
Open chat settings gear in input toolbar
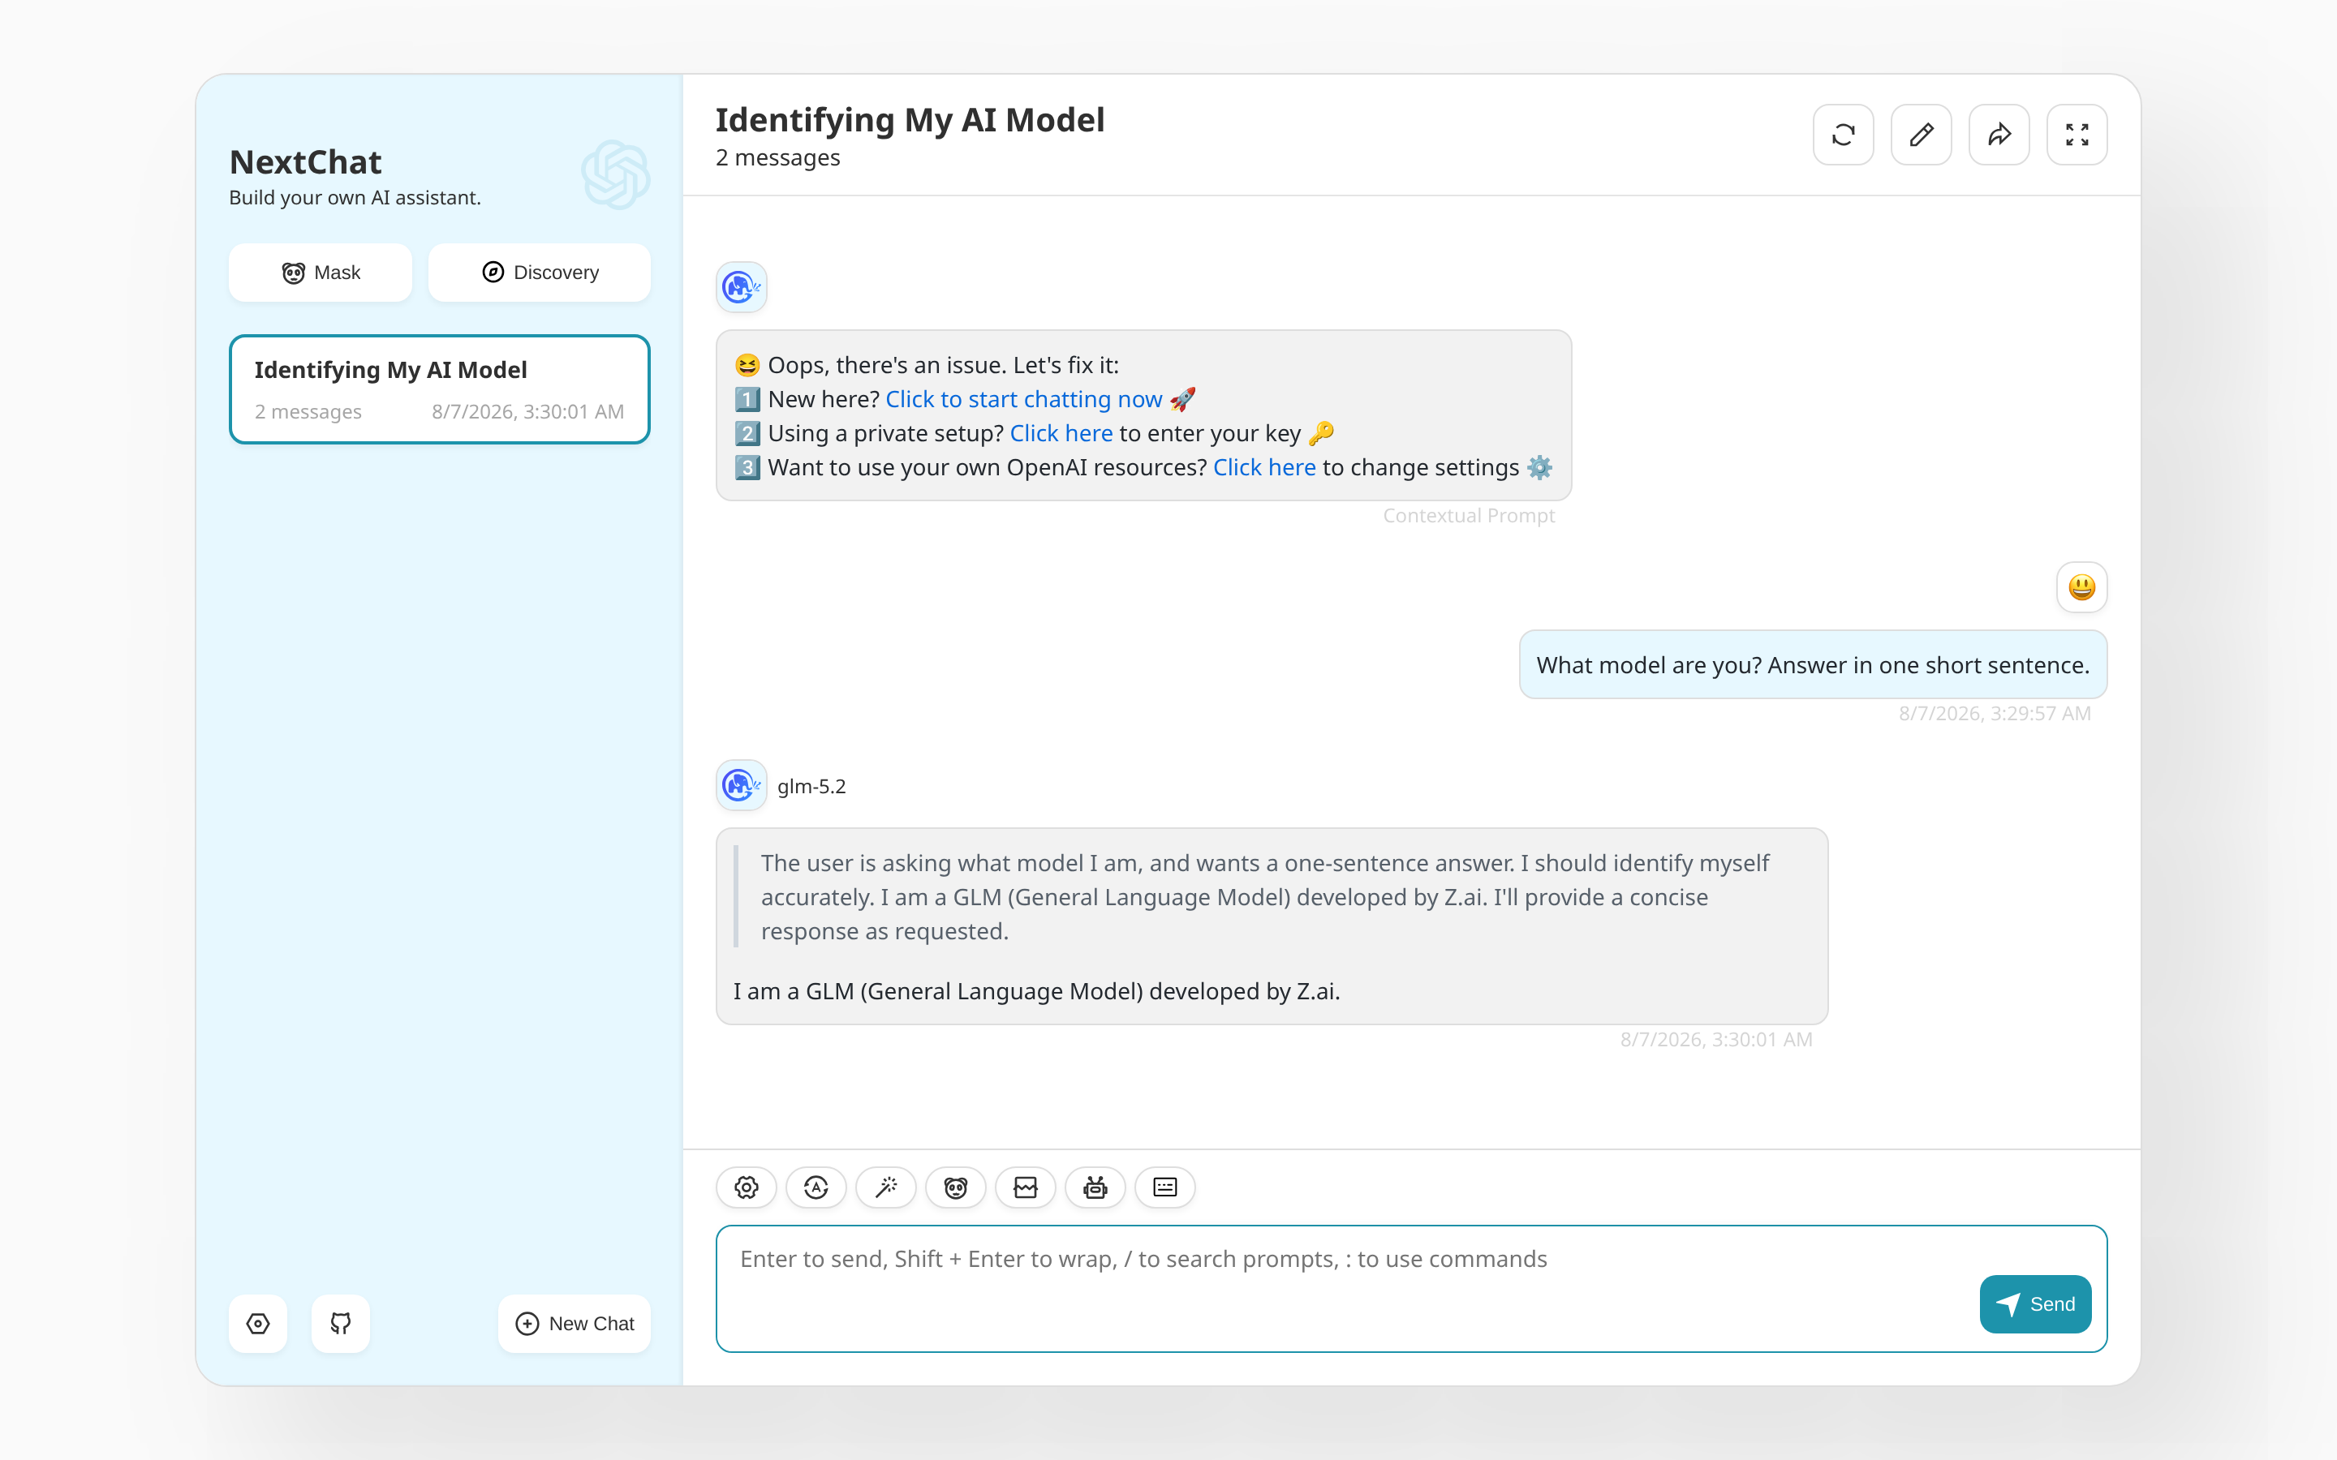(747, 1187)
